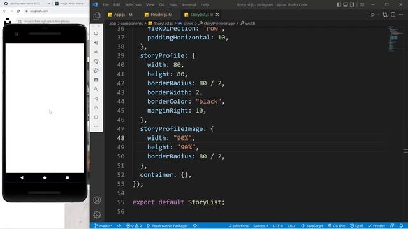Open the UTF-8 encoding picker
This screenshot has height=229, width=408.
(278, 226)
